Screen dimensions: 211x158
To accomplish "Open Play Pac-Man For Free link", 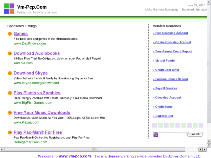I will pyautogui.click(x=38, y=132).
